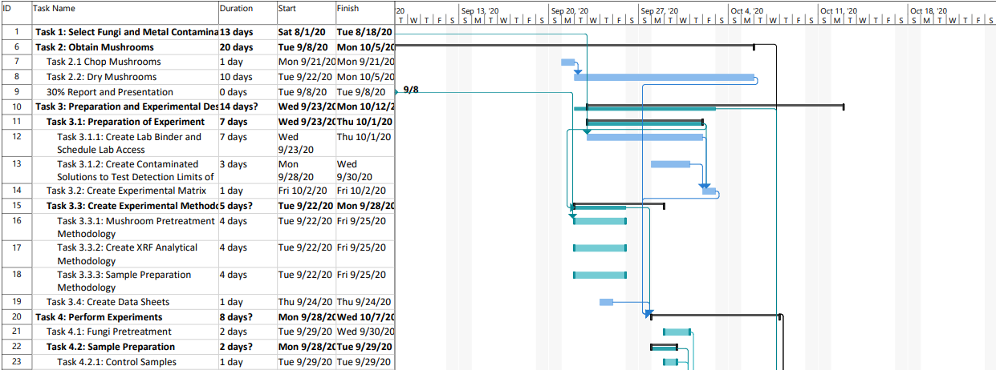This screenshot has width=996, height=370.
Task: Click row ID 13 cell
Action: point(16,171)
